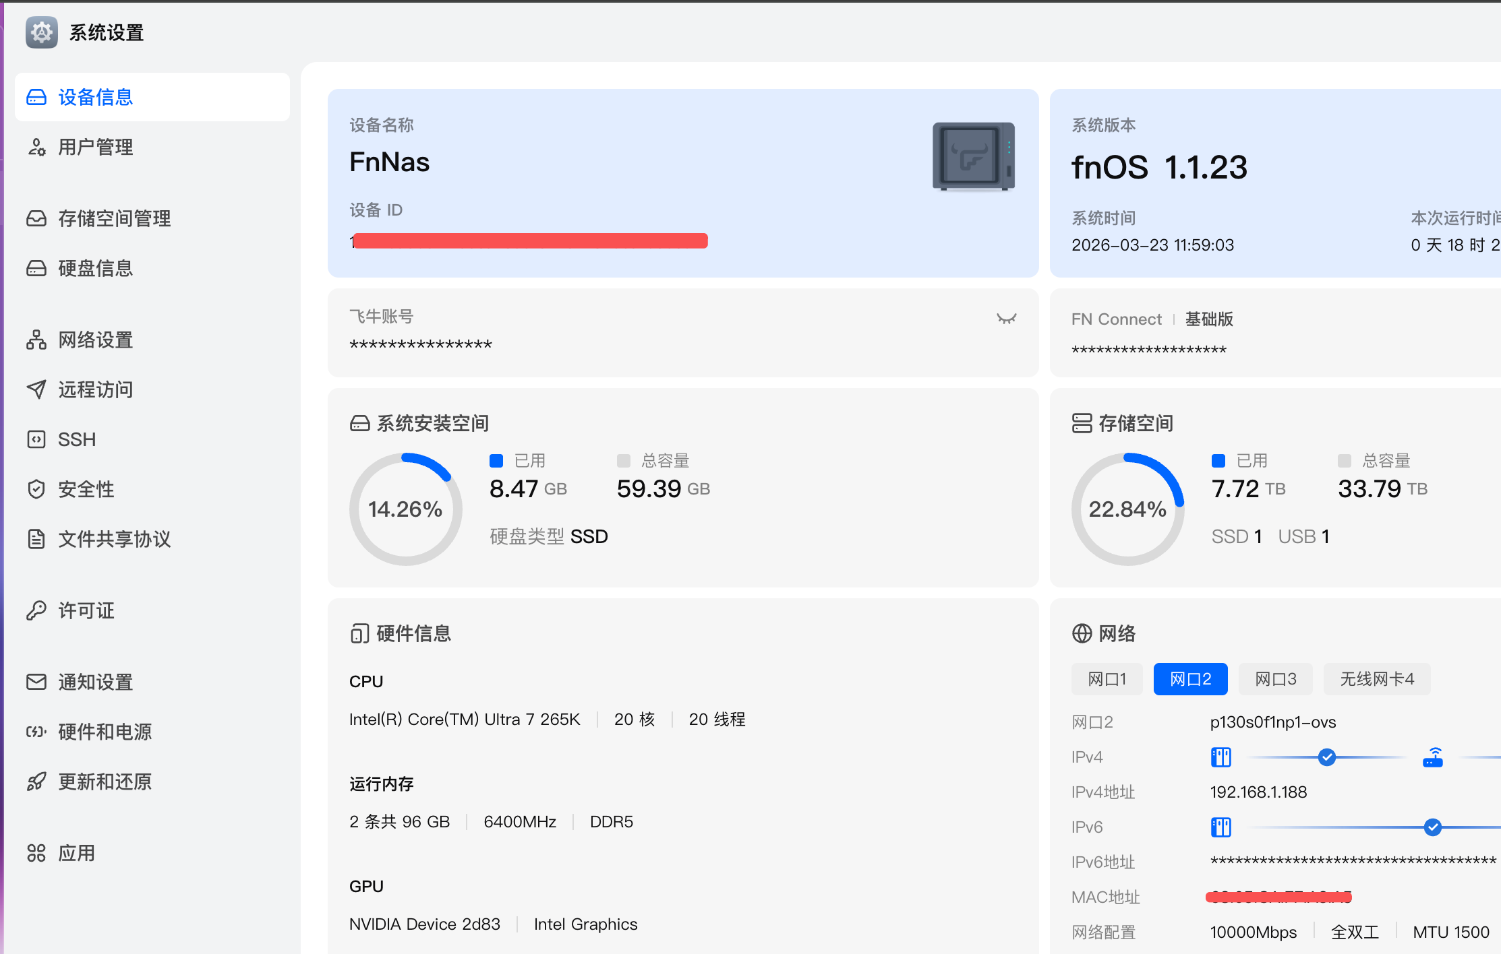Select the 设备信息 drive icon in sidebar
Viewport: 1501px width, 954px height.
(x=36, y=98)
